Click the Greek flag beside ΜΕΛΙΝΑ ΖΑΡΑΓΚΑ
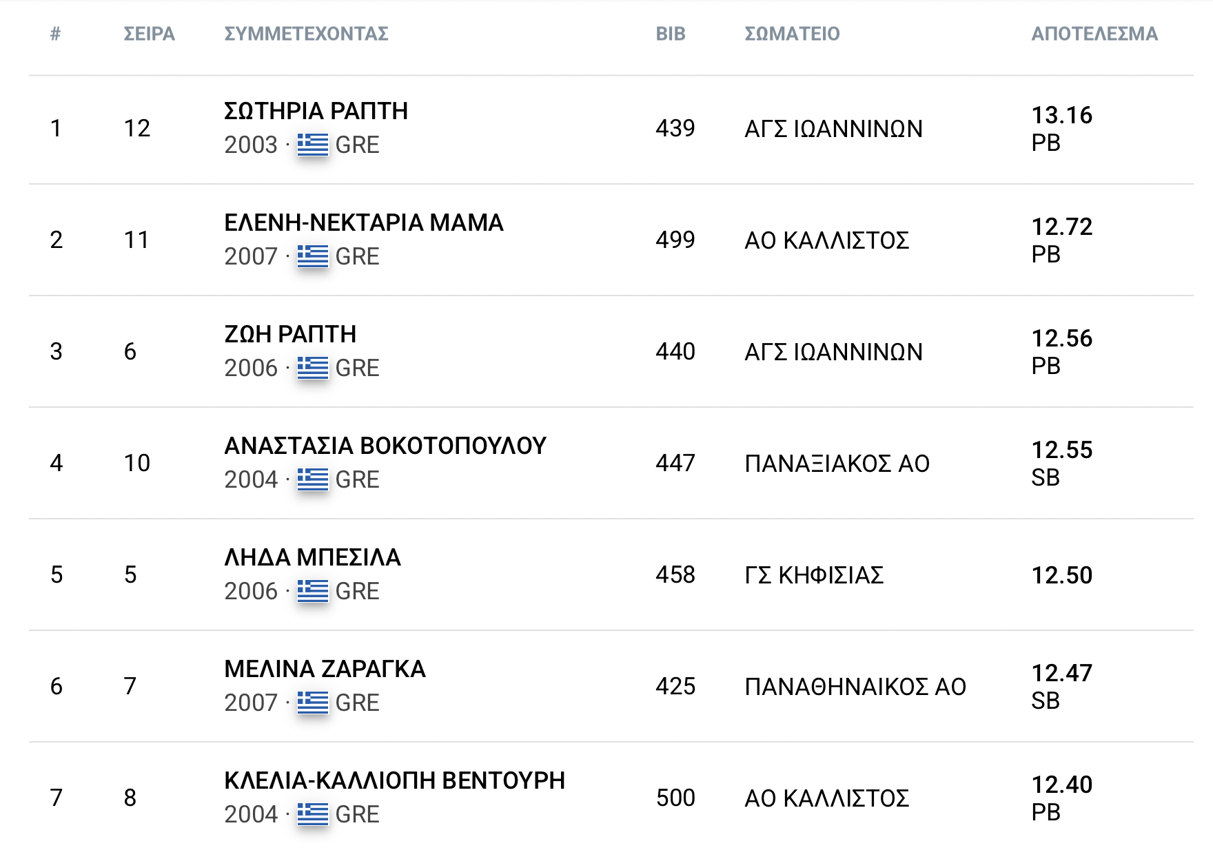 313,703
